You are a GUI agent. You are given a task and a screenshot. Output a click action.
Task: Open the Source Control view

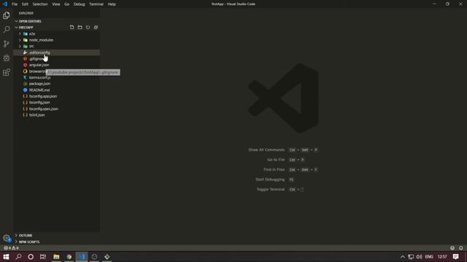click(7, 44)
